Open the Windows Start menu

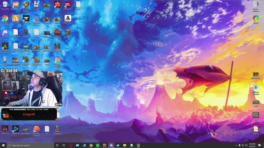[3, 145]
